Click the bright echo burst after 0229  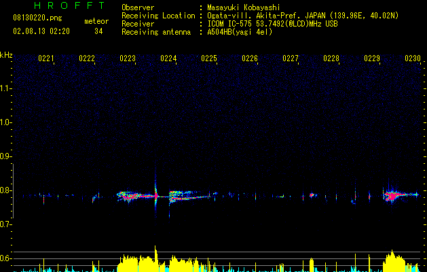(x=394, y=195)
